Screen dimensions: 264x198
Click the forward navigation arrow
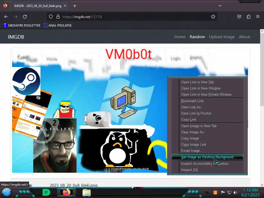pos(15,17)
